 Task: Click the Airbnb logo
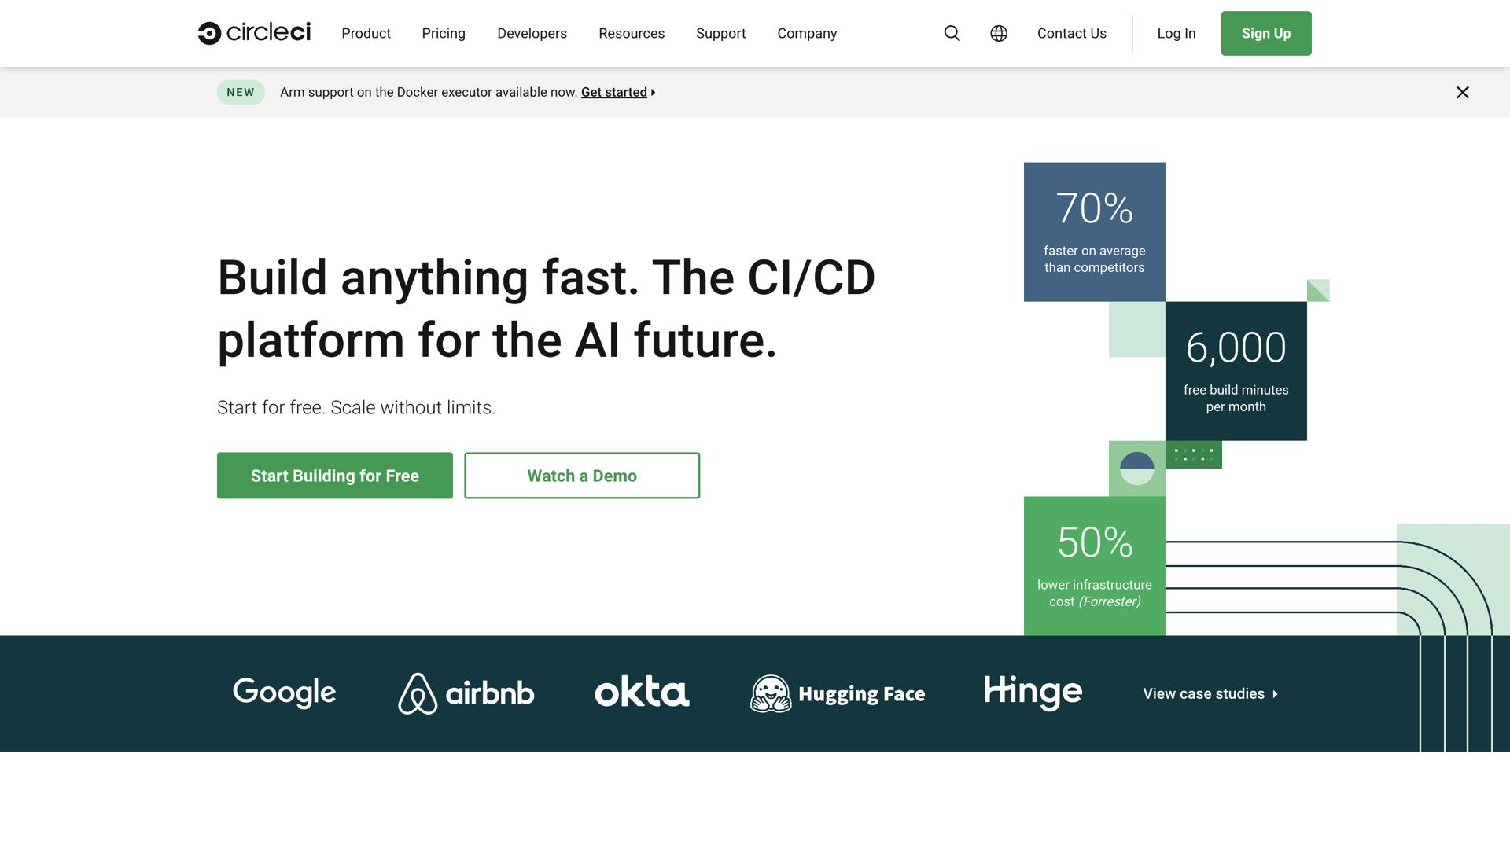click(x=466, y=693)
